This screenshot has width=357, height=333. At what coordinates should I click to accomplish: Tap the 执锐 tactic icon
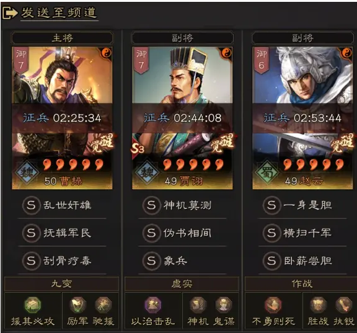click(x=344, y=305)
